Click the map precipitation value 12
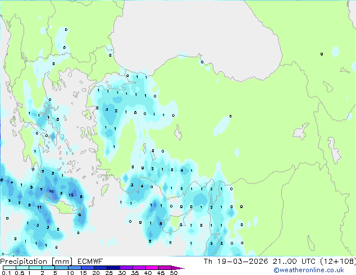This screenshot has width=356, height=275. tap(71, 195)
